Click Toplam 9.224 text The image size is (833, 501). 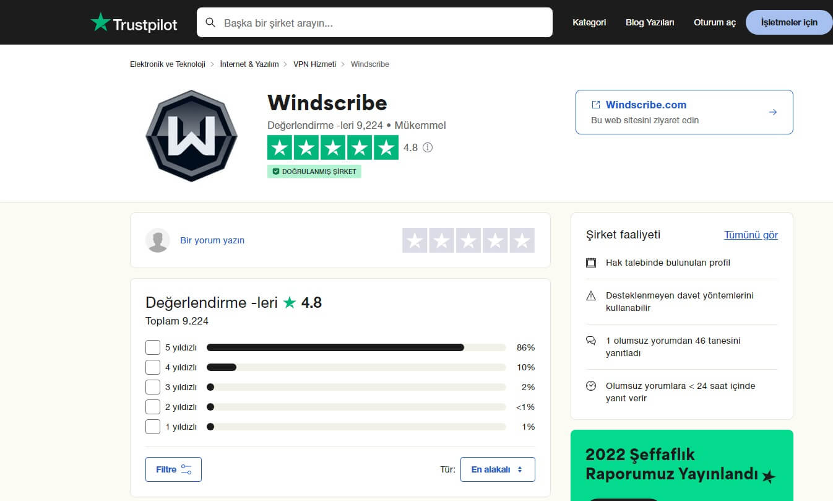pos(177,321)
